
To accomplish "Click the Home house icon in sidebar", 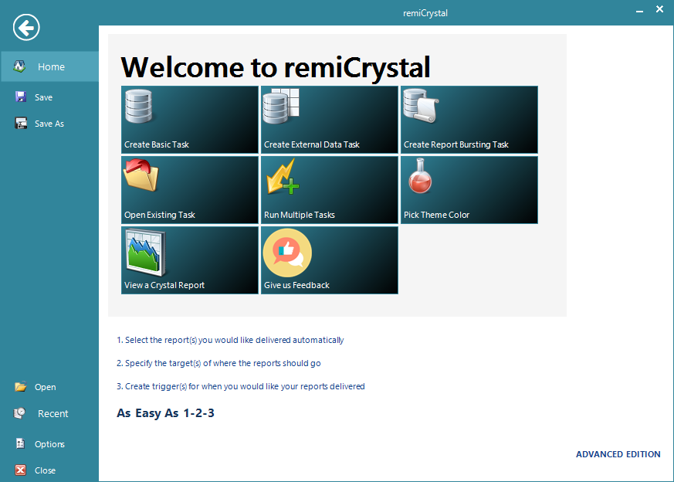I will point(19,66).
